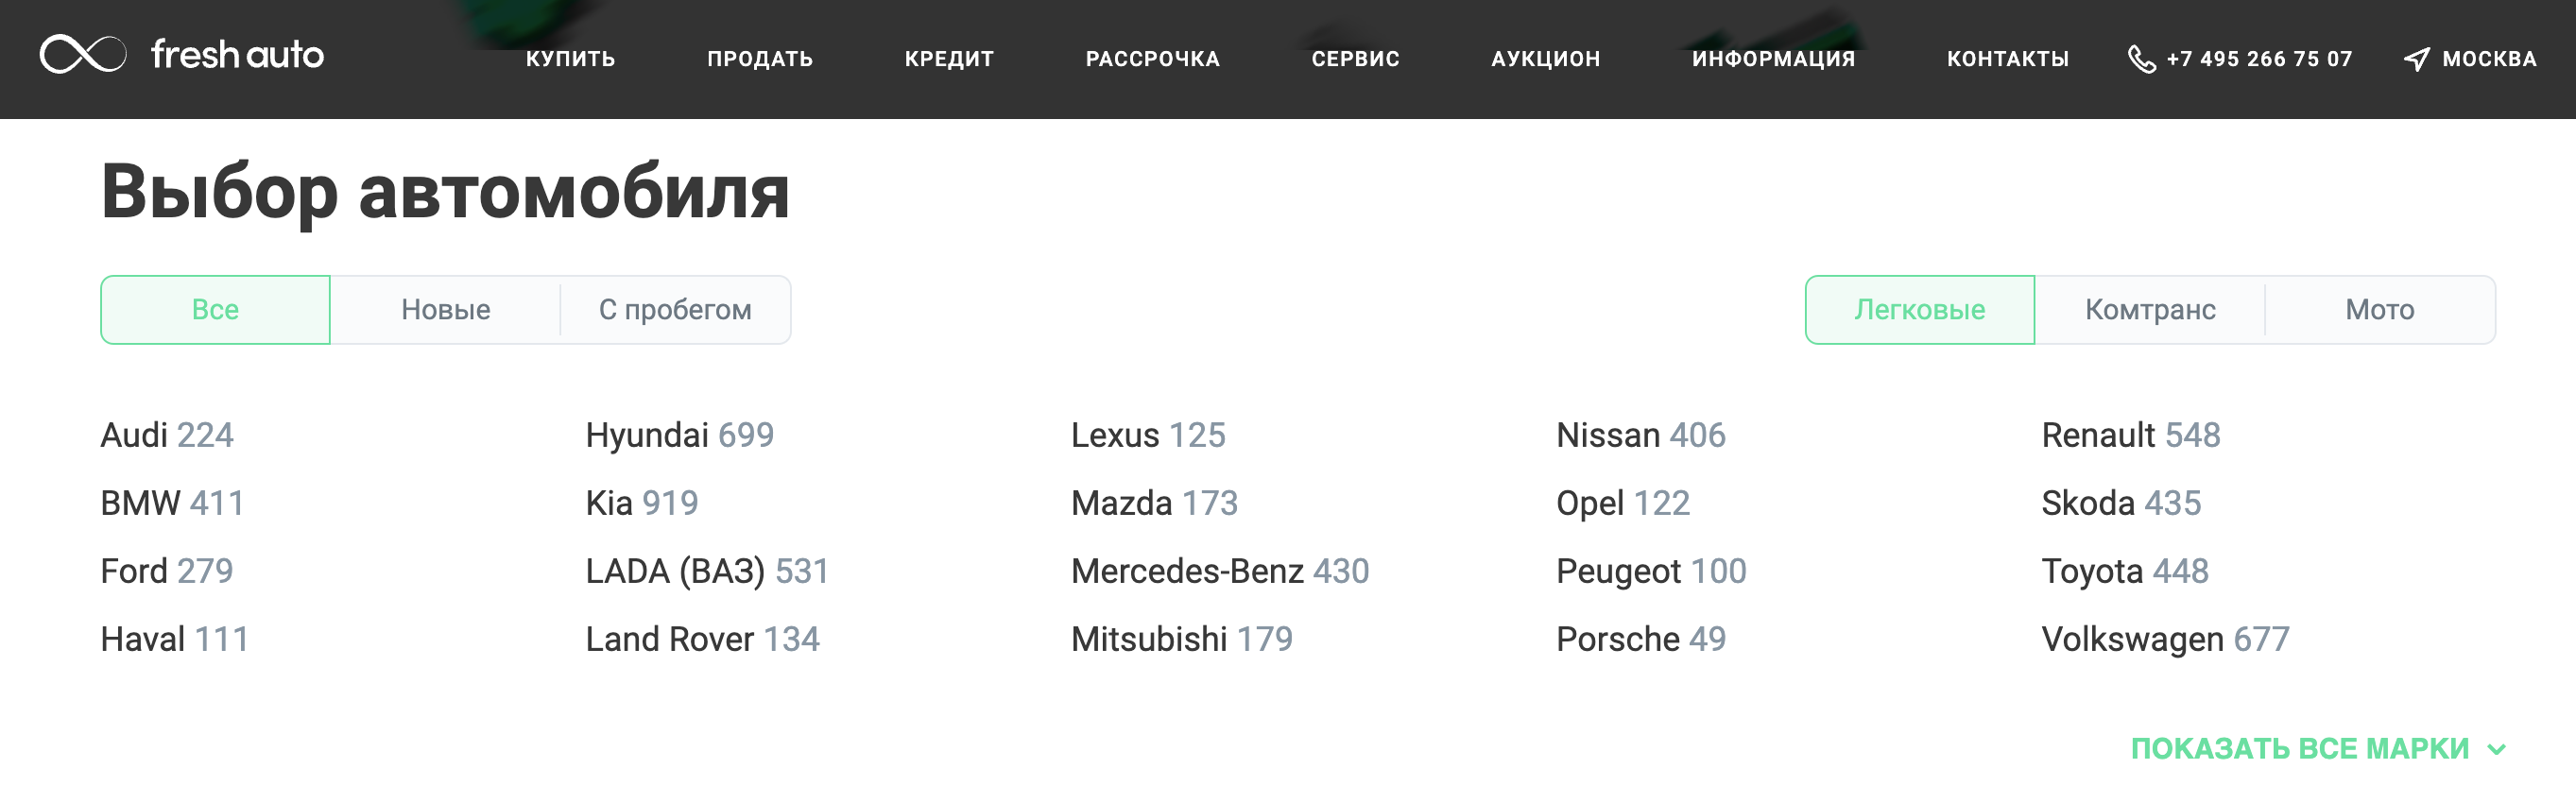This screenshot has height=786, width=2576.
Task: Call the +7 495 266 75 07 number
Action: tap(2259, 59)
